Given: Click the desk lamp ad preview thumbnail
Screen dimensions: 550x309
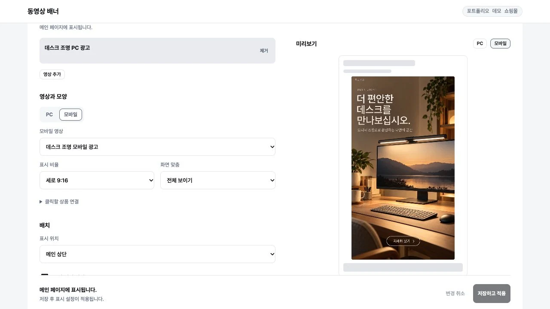Looking at the screenshot, I should pyautogui.click(x=403, y=168).
